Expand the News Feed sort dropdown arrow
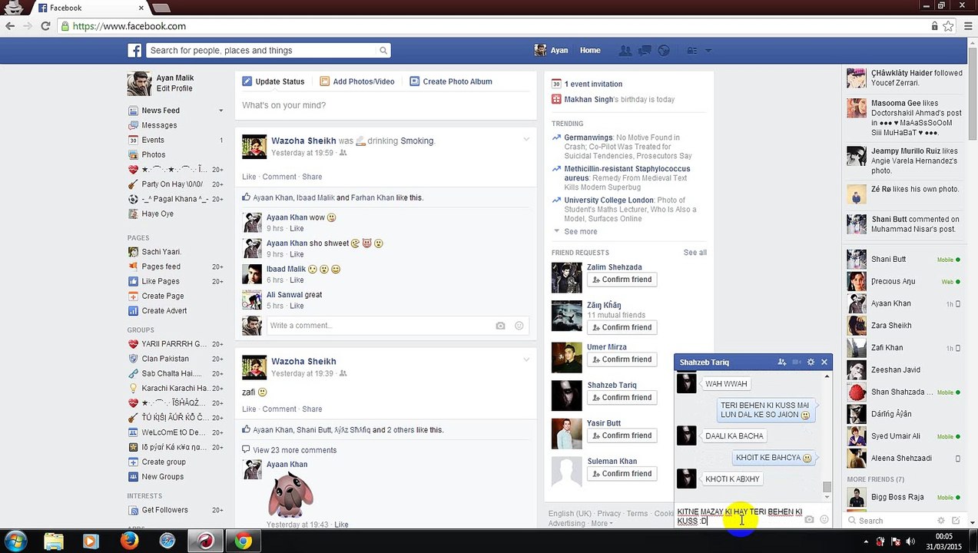The width and height of the screenshot is (978, 553). tap(220, 111)
